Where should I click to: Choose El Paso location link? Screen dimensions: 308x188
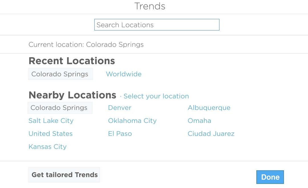(120, 134)
